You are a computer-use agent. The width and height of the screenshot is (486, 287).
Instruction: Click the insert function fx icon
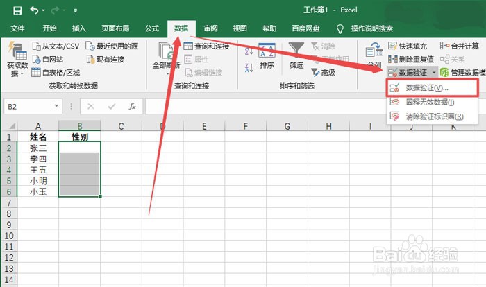tap(133, 107)
